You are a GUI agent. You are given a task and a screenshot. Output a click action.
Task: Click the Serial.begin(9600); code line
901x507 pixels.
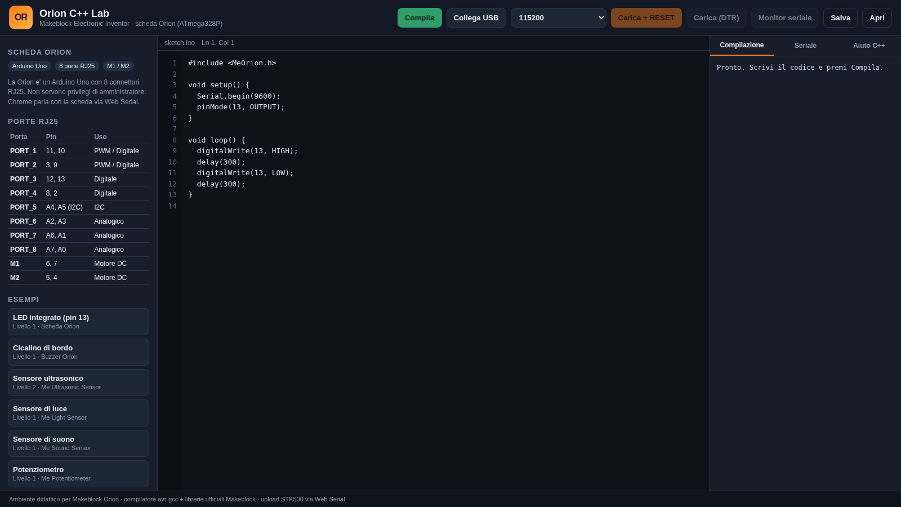239,96
